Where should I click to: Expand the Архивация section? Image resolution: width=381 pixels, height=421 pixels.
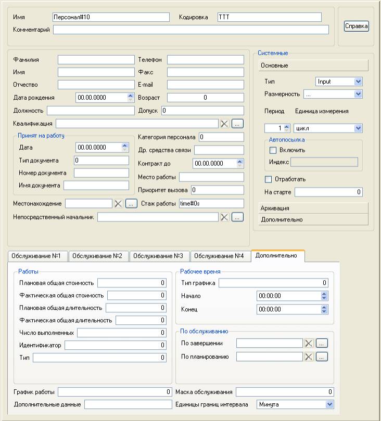click(313, 208)
